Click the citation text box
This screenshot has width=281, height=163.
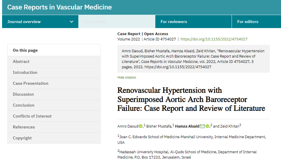[x=193, y=59]
